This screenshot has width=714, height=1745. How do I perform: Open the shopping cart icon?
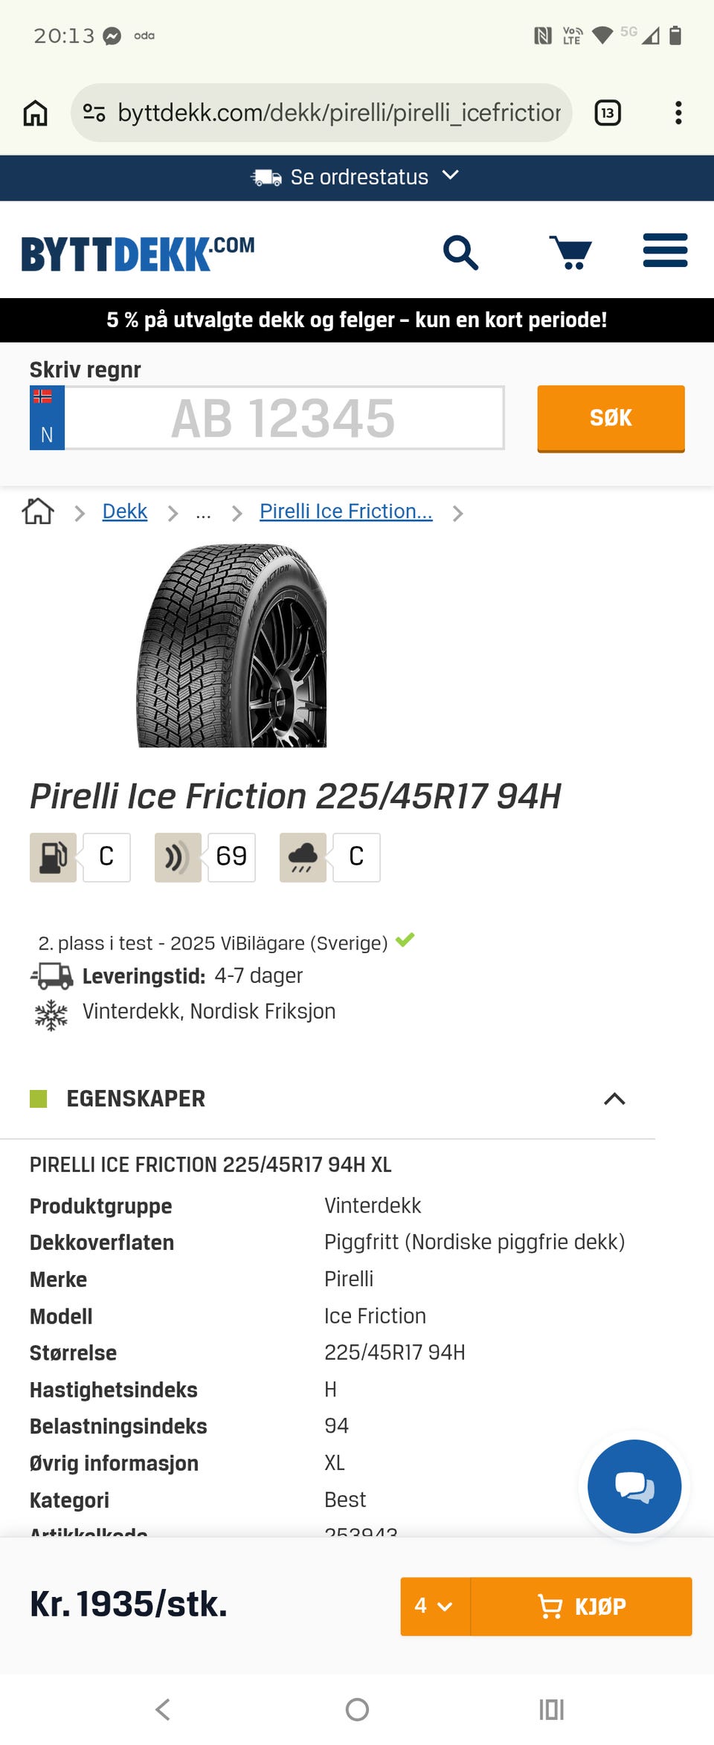tap(570, 253)
